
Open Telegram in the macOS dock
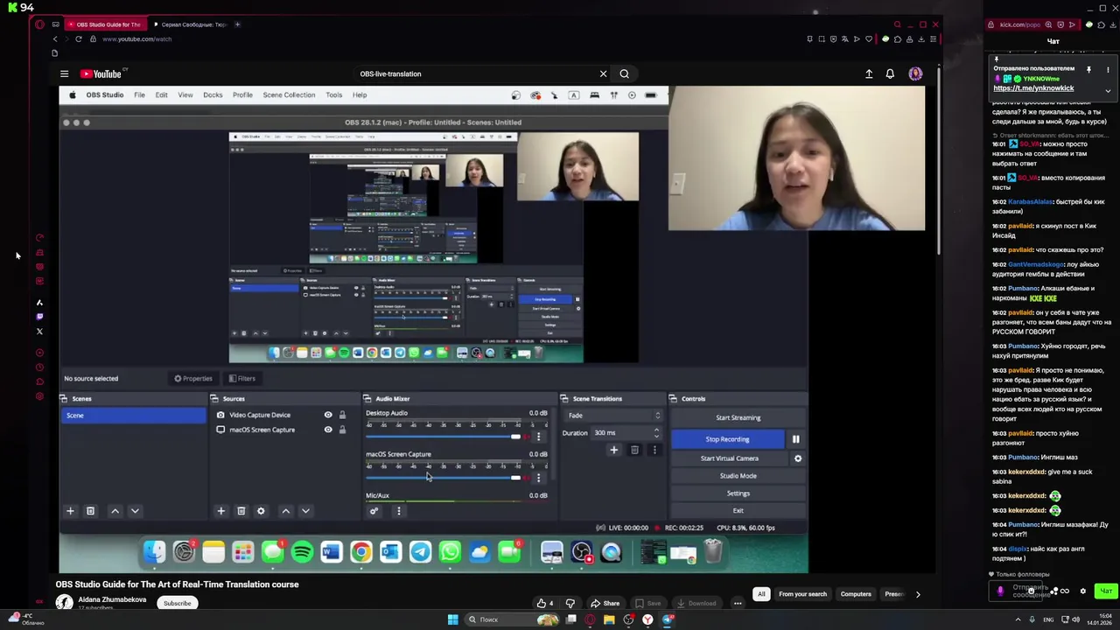[x=420, y=552]
